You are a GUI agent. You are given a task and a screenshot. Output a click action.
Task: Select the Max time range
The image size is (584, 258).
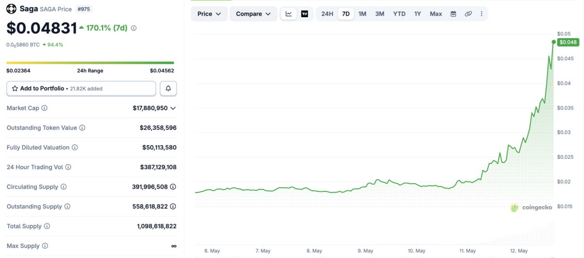436,14
